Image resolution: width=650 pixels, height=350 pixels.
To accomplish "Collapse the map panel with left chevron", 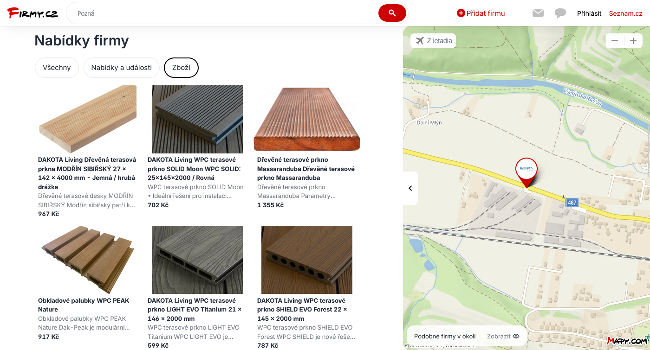I will pyautogui.click(x=410, y=188).
